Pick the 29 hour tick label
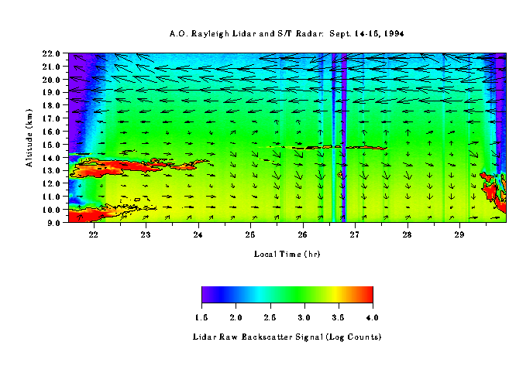 click(459, 234)
